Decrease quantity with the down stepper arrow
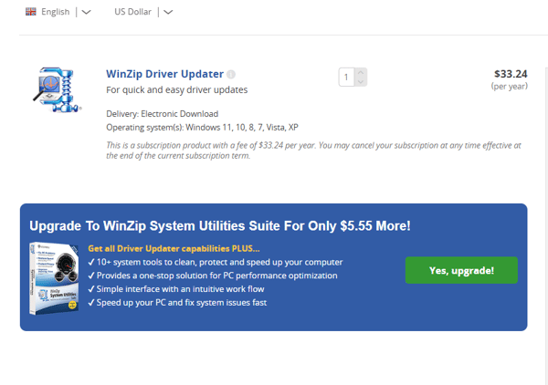Viewport: 548px width, 385px height. tap(361, 81)
